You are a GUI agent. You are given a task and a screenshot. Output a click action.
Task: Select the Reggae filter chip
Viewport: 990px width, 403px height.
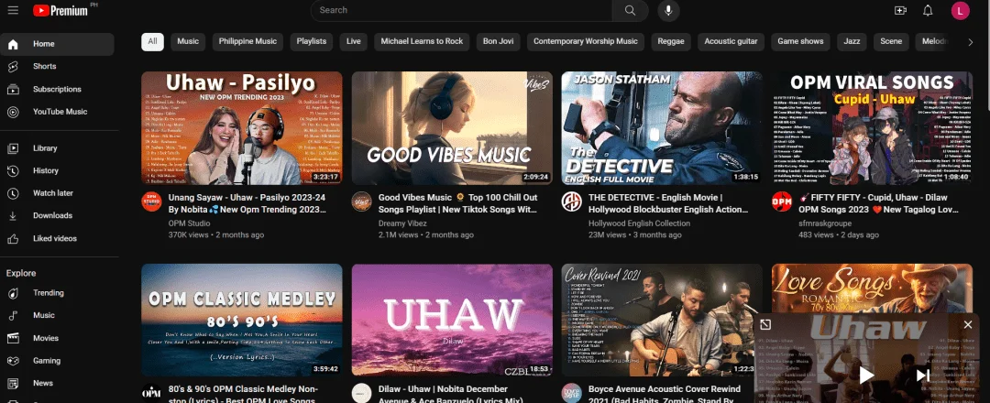[670, 41]
